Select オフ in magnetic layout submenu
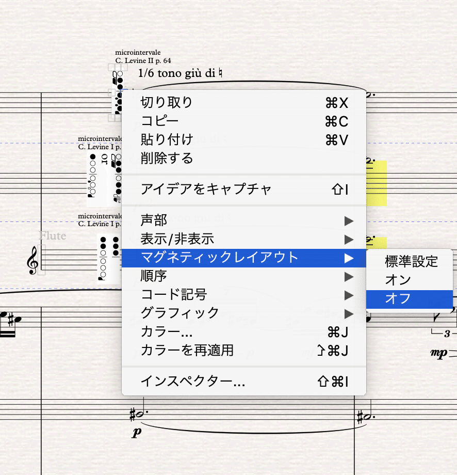The image size is (457, 475). 410,299
